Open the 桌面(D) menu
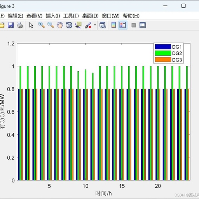 (x=90, y=16)
